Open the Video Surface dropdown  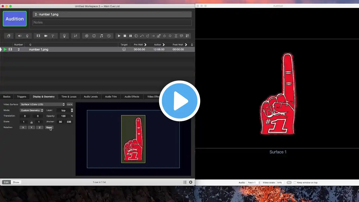point(43,105)
